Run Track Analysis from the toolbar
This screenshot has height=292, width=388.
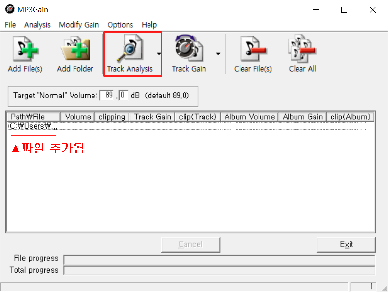(x=129, y=54)
